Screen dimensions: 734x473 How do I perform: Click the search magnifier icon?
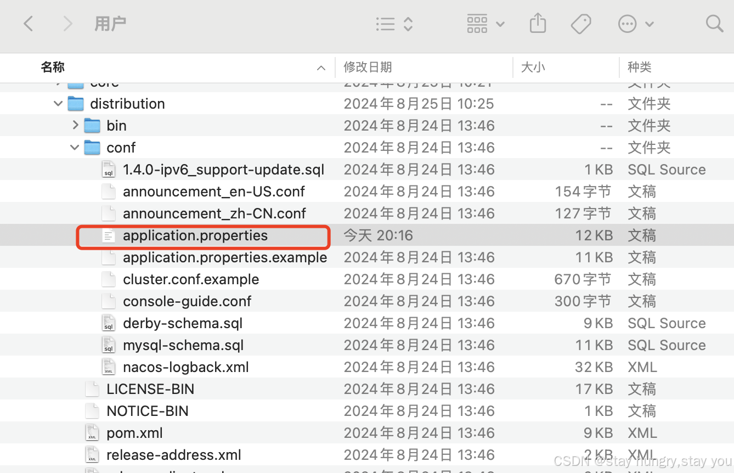point(714,24)
